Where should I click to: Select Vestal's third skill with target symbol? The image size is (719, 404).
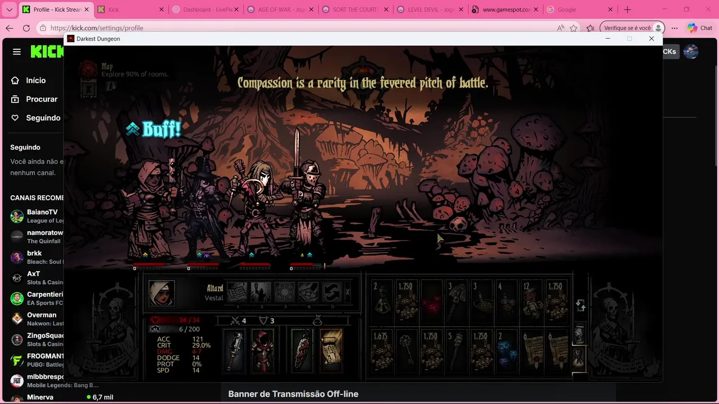284,292
